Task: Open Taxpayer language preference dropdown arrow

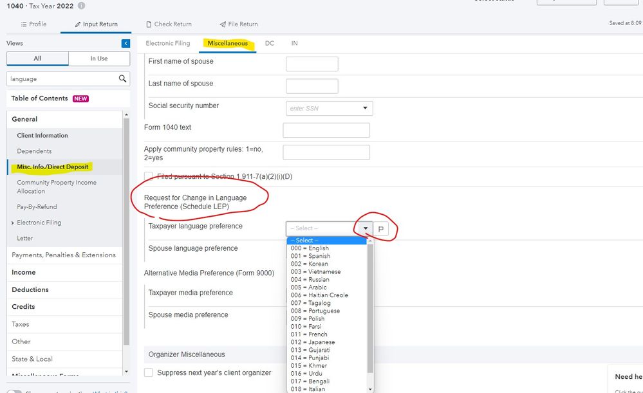Action: point(366,228)
